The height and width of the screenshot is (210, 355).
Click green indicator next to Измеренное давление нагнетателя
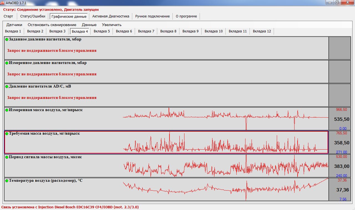coord(7,63)
